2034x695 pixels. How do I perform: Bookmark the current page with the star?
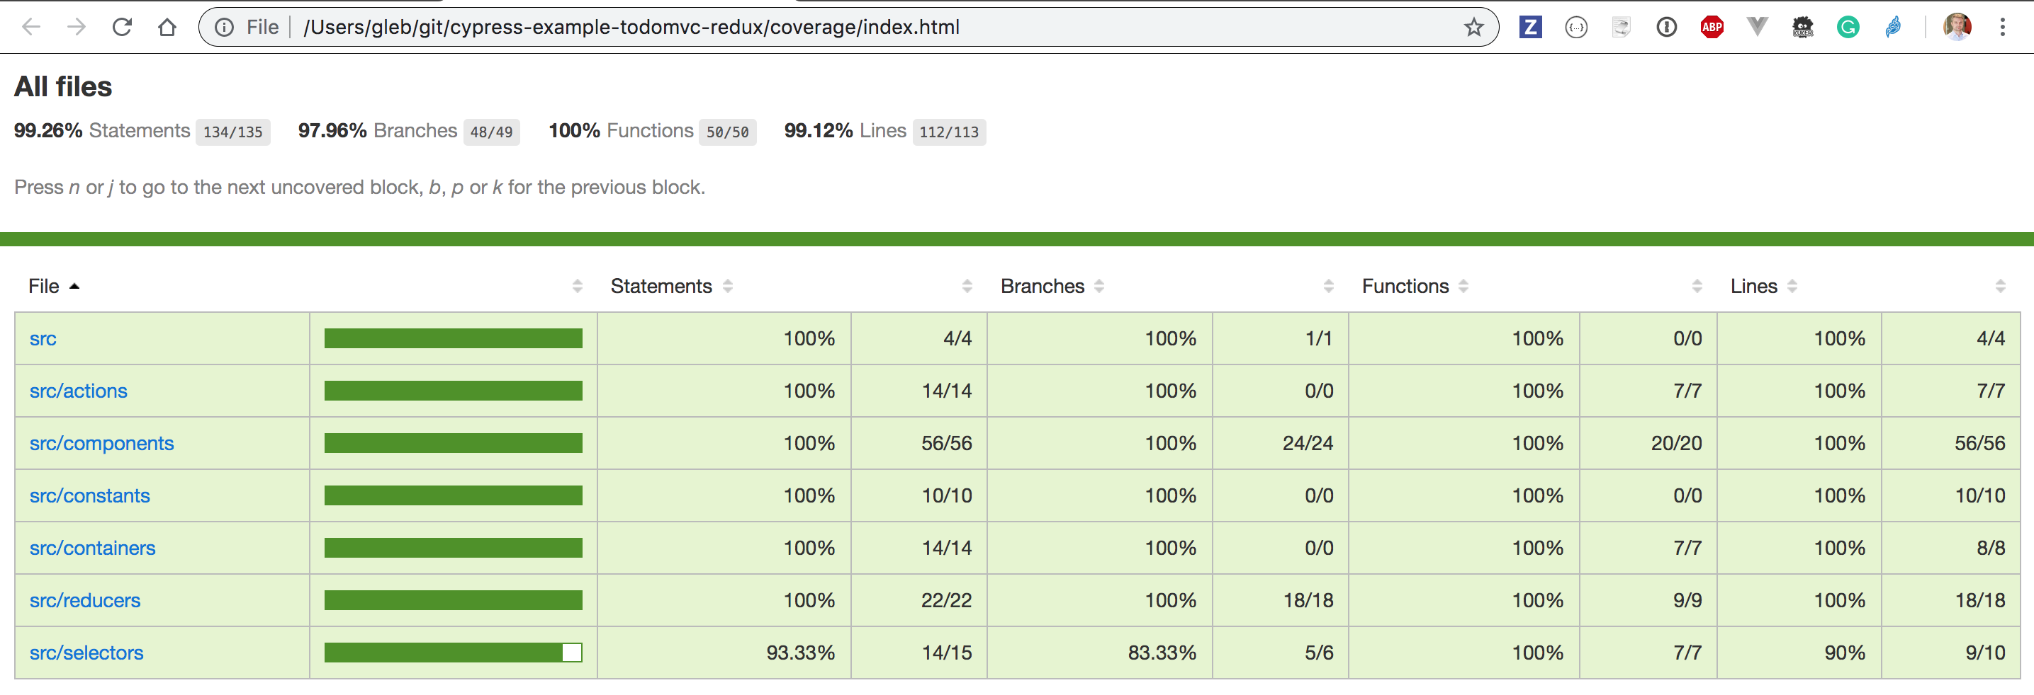click(x=1473, y=27)
